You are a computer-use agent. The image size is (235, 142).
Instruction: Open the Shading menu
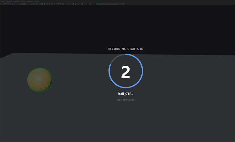9,1
